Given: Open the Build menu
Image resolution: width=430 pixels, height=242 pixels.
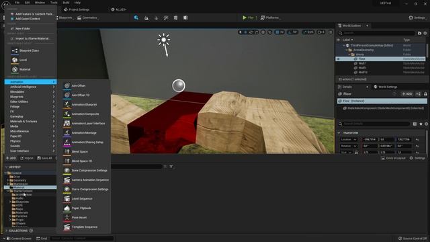Looking at the screenshot, I should [66, 3].
